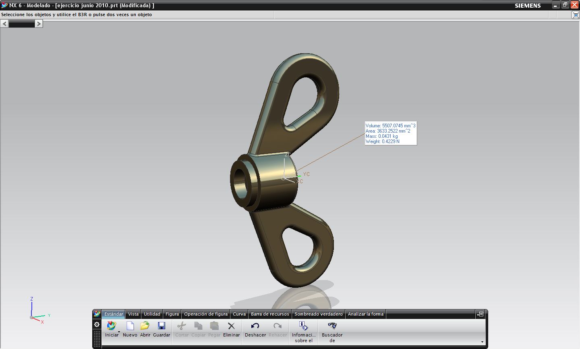Screen dimensions: 580x349
Task: Click the Rehacer redo icon
Action: click(278, 326)
